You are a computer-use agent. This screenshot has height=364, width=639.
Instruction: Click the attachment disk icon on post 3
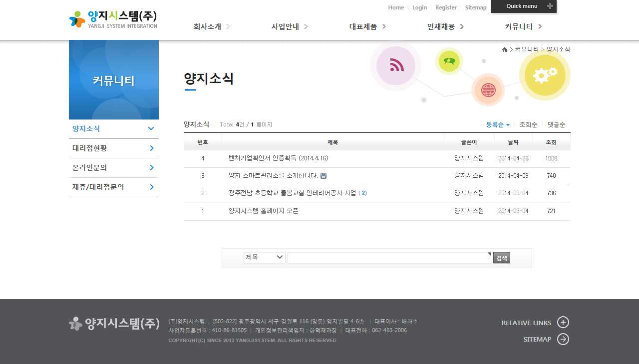click(323, 176)
